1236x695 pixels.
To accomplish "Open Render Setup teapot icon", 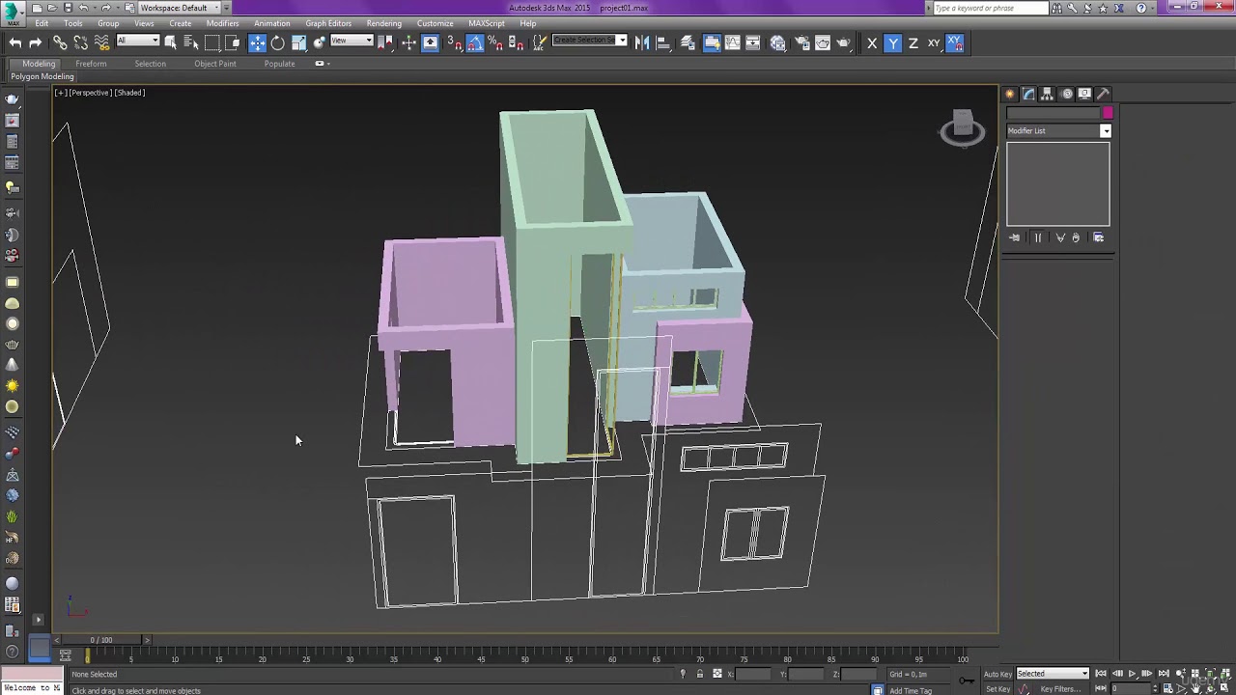I will click(x=801, y=42).
